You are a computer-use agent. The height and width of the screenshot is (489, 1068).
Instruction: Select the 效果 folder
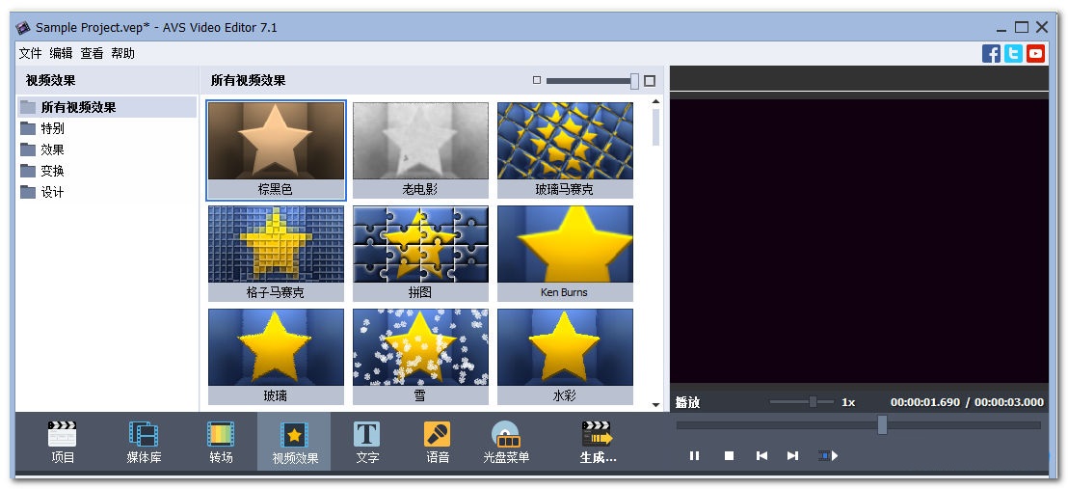[107, 149]
